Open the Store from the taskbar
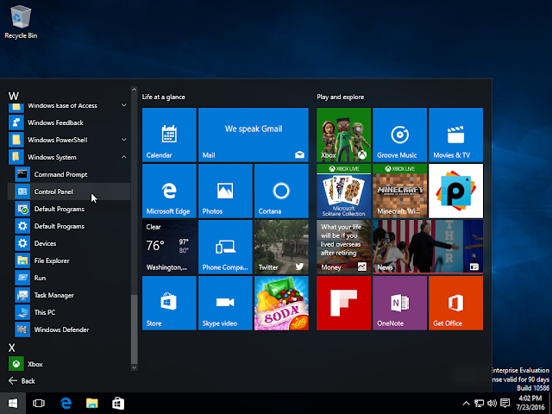Image resolution: width=552 pixels, height=414 pixels. (118, 404)
